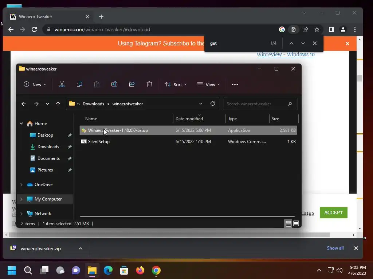This screenshot has width=373, height=279.
Task: Select the WinaeroTweaker-1.40.0.0-setup file
Action: coord(188,130)
